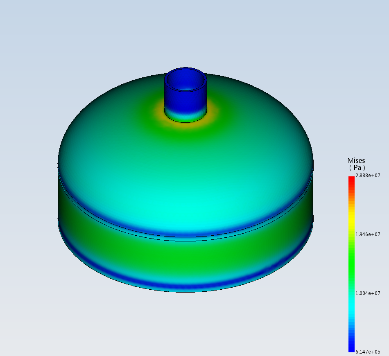The image size is (389, 356).
Task: Click the 2.888e+07 maximum legend value
Action: click(x=368, y=176)
